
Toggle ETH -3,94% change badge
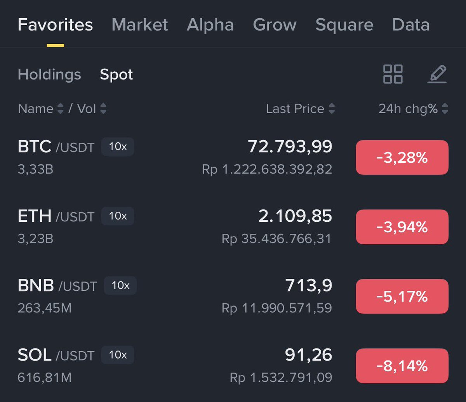pos(402,227)
